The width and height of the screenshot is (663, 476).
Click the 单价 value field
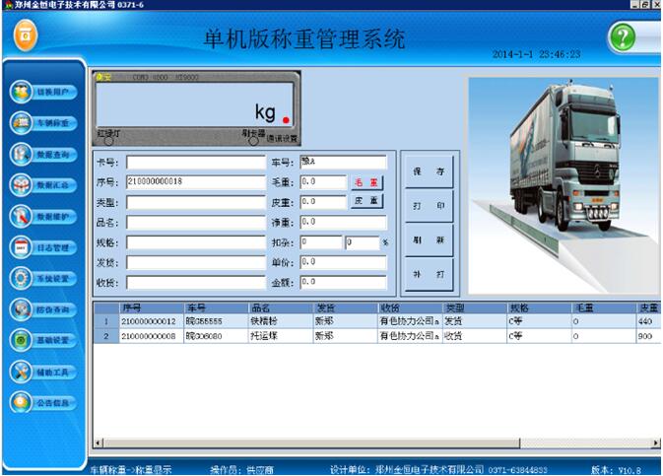click(344, 262)
